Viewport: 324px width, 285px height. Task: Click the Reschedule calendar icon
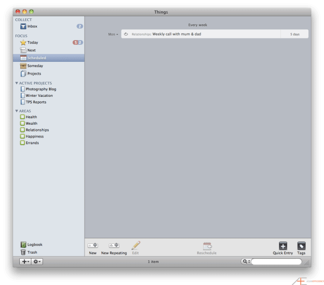pyautogui.click(x=207, y=246)
